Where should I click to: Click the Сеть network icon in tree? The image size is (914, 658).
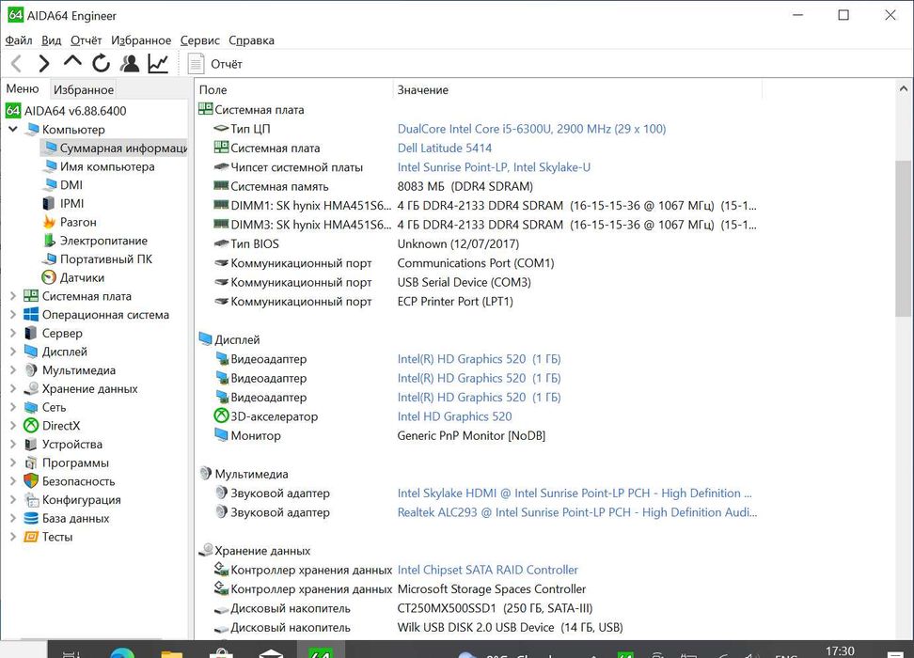(x=31, y=407)
